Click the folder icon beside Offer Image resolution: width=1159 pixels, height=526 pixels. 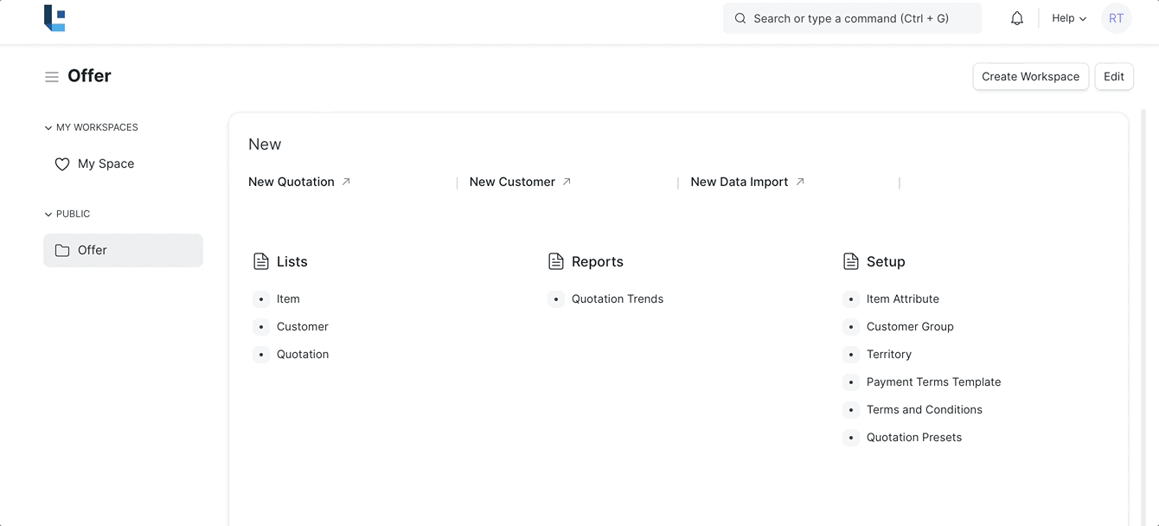click(x=62, y=251)
